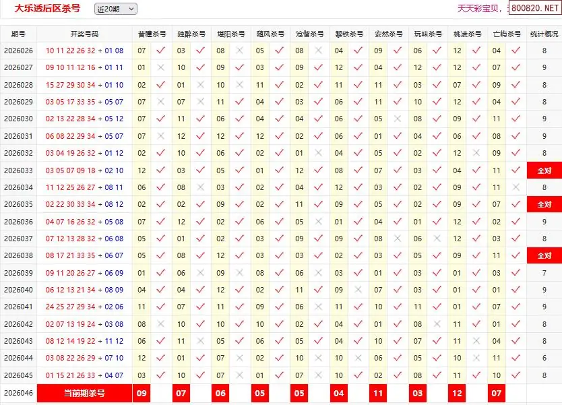Click the 天天彩宝贝 link at top right
Screen dimensions: 562x405
click(478, 9)
